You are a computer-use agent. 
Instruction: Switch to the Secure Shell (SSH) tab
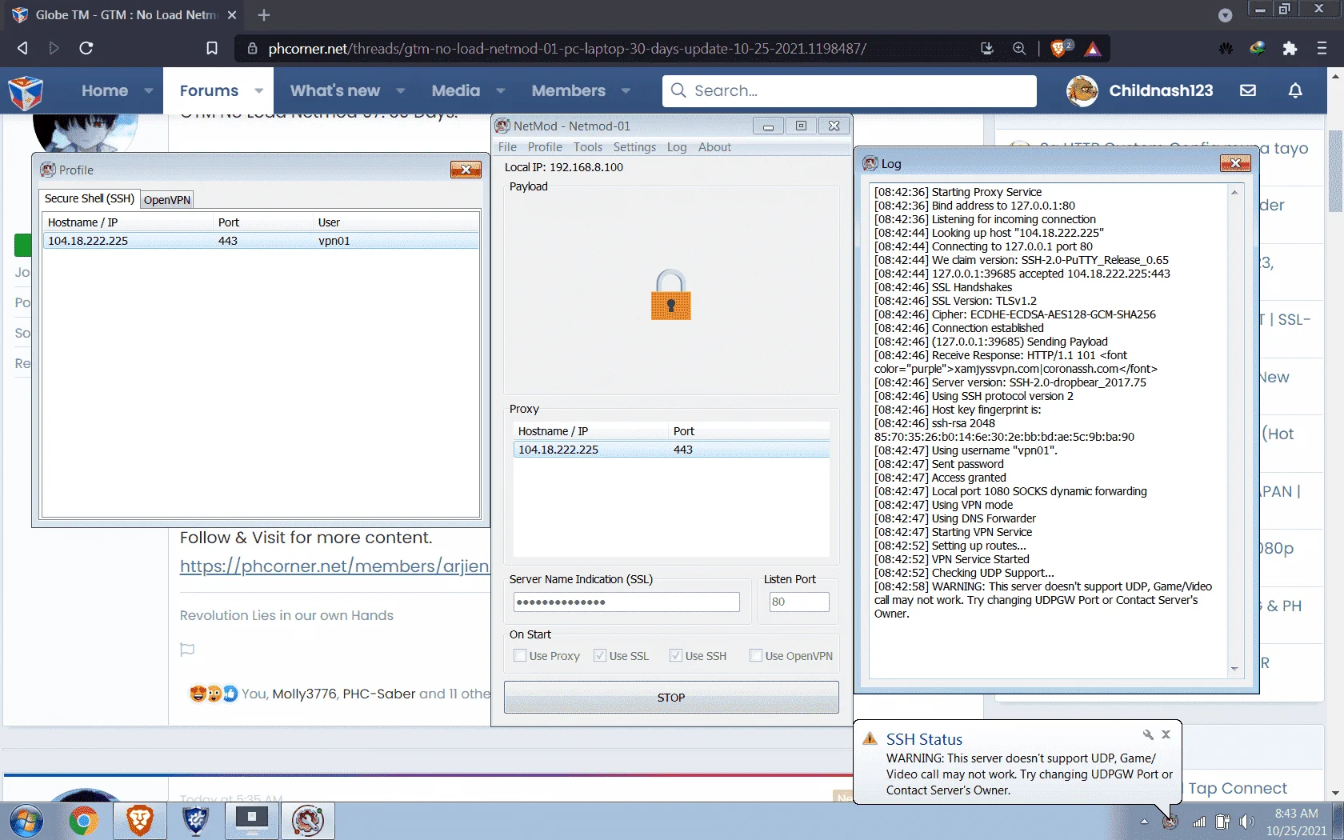point(89,198)
